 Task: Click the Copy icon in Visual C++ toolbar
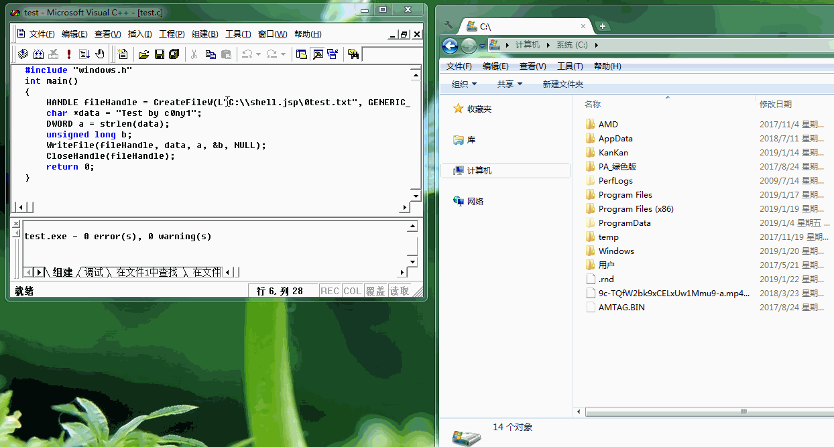[211, 54]
